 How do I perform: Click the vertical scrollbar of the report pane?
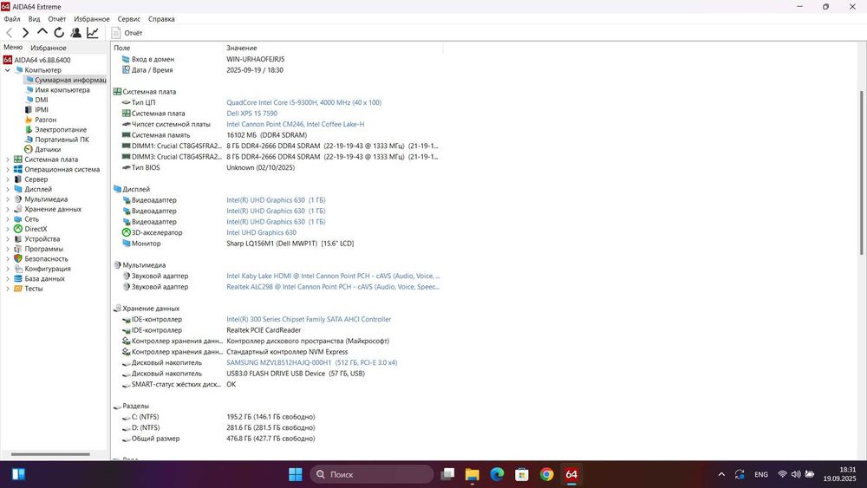[861, 172]
